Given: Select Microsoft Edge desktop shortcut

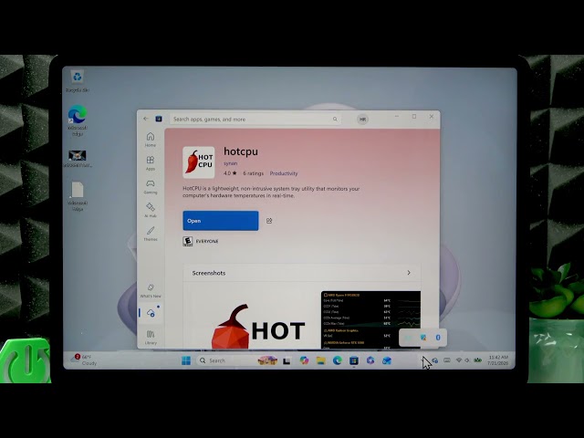Looking at the screenshot, I should point(78,120).
